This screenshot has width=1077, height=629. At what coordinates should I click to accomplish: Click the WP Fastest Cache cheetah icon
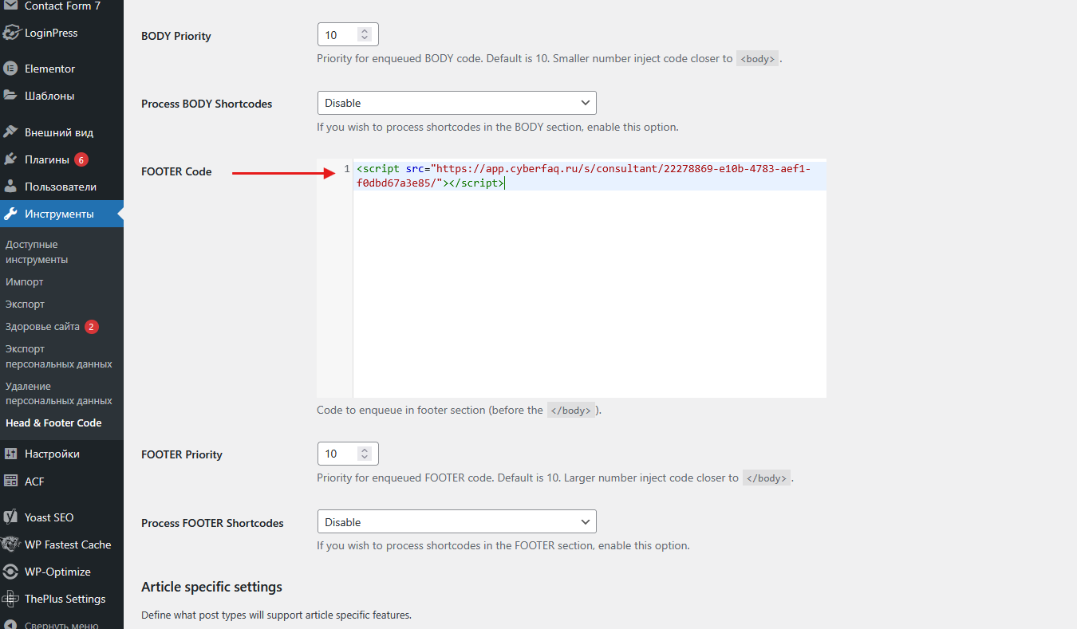11,544
